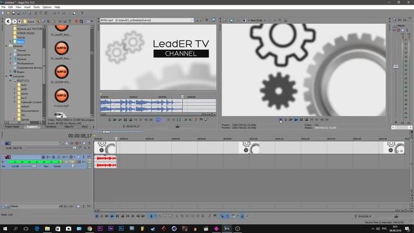Open the editing tool dropdown in timeline toolbar

coord(155,216)
